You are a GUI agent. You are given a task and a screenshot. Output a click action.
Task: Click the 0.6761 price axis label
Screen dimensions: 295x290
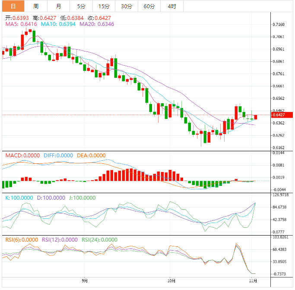279,74
